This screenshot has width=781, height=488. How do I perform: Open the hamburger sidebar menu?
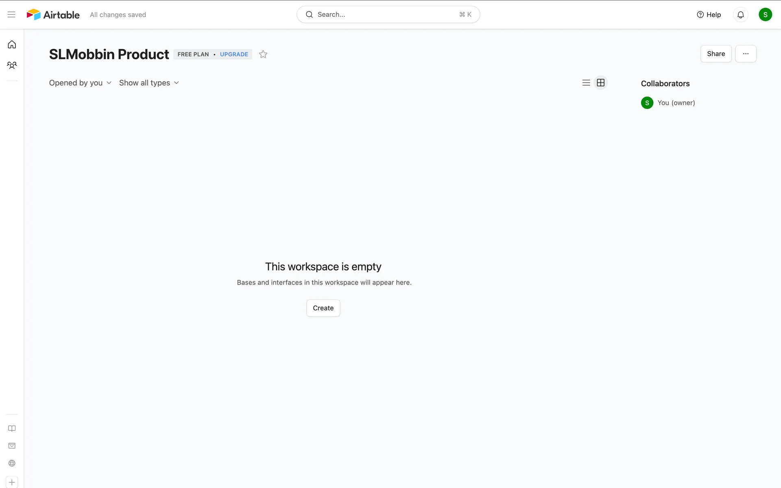(11, 15)
